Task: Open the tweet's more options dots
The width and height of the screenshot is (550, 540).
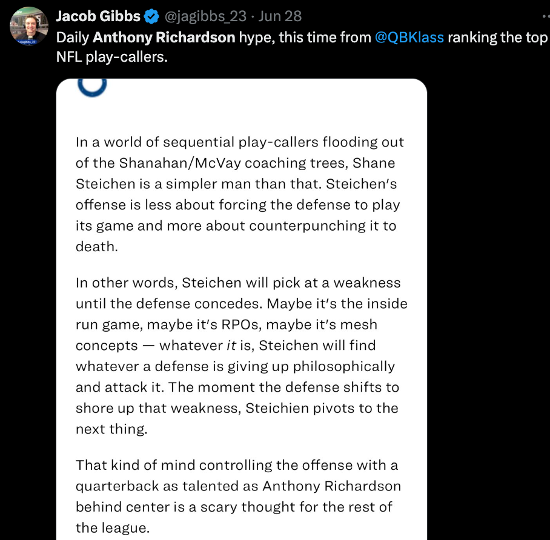Action: coord(546,16)
